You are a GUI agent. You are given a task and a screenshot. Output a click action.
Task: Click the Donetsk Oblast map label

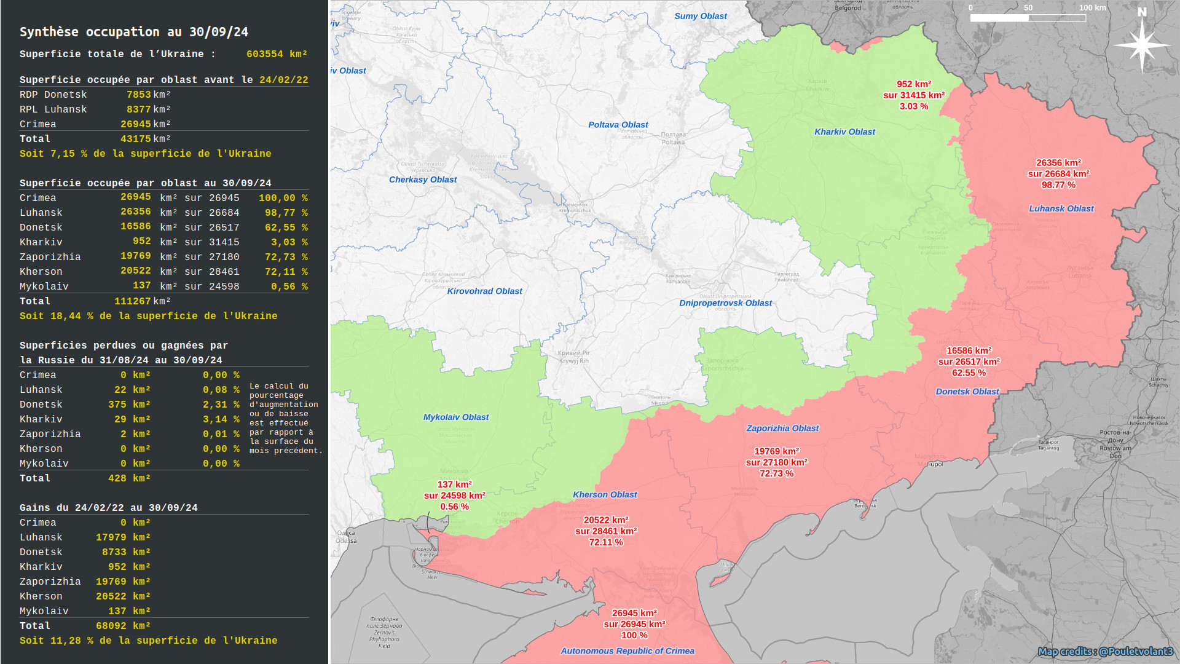[967, 392]
